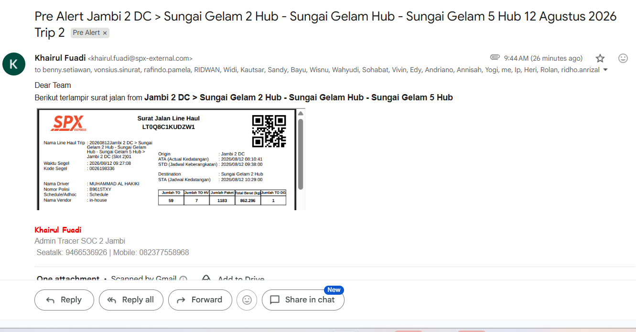The width and height of the screenshot is (636, 332).
Task: Click the Mobile number 082377558968
Action: point(164,252)
